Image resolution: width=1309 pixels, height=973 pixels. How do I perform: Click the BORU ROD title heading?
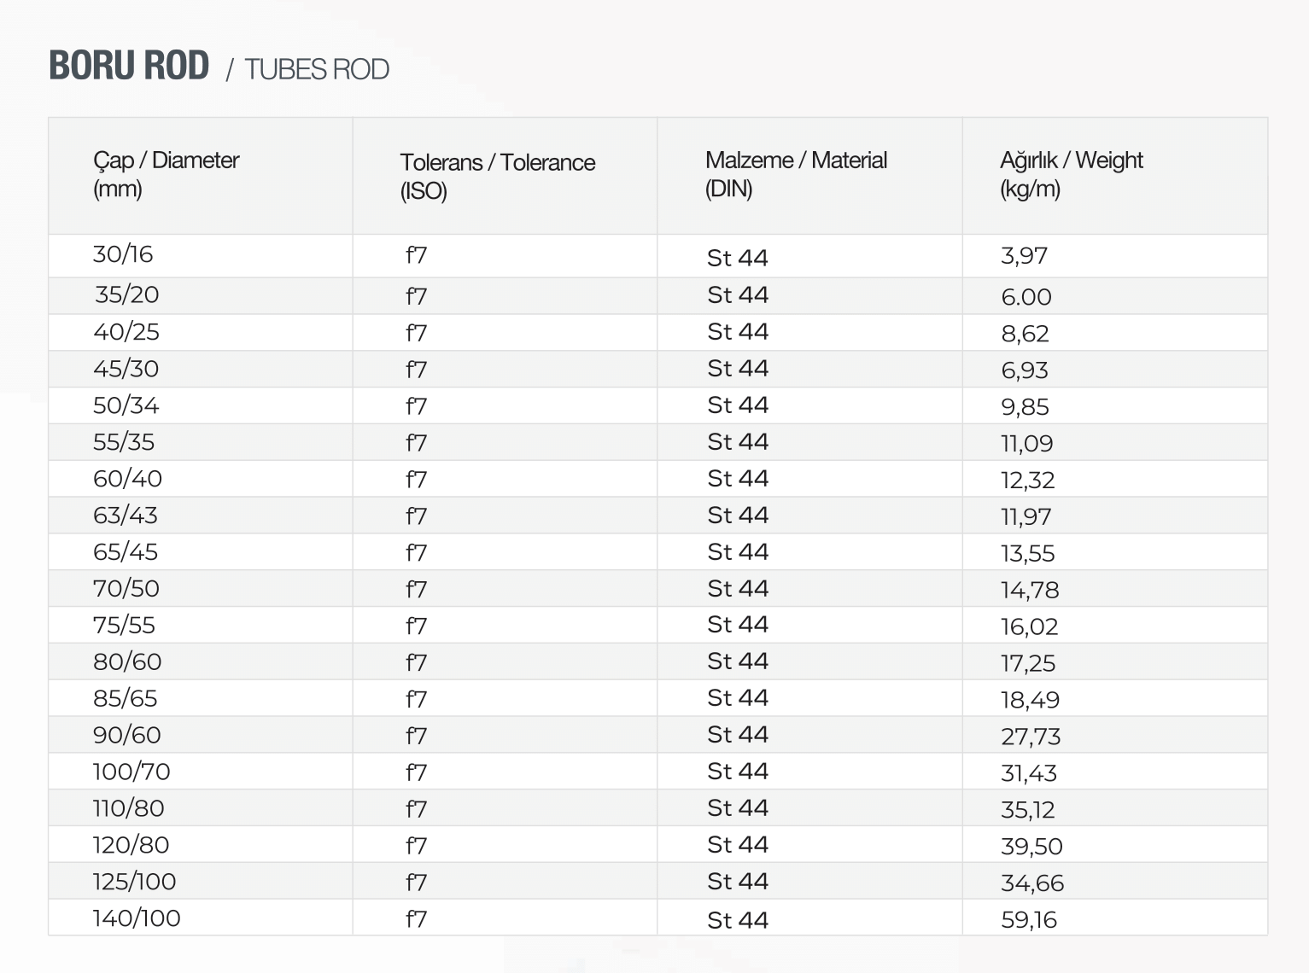point(129,66)
